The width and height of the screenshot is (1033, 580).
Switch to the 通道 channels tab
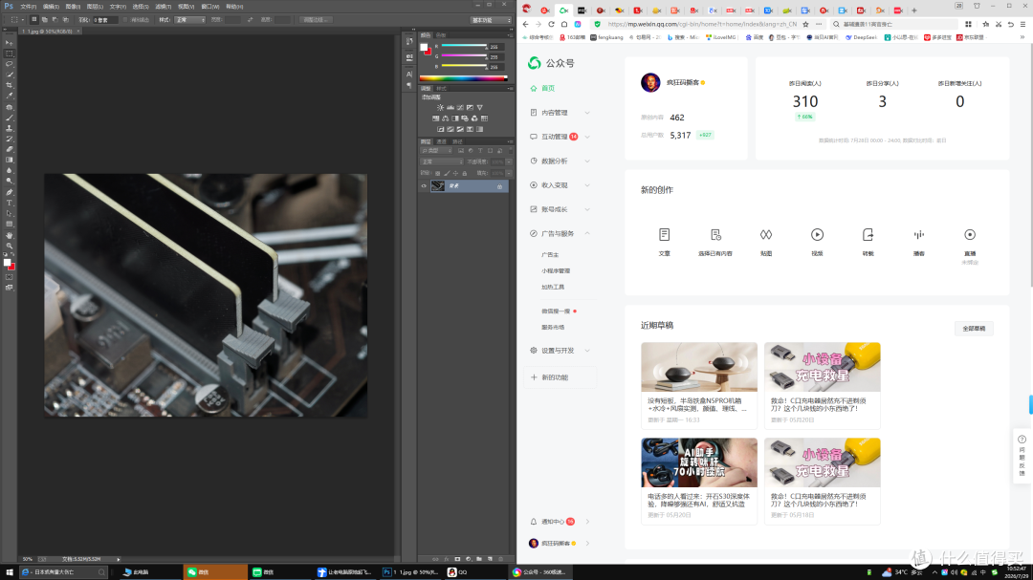pos(441,141)
